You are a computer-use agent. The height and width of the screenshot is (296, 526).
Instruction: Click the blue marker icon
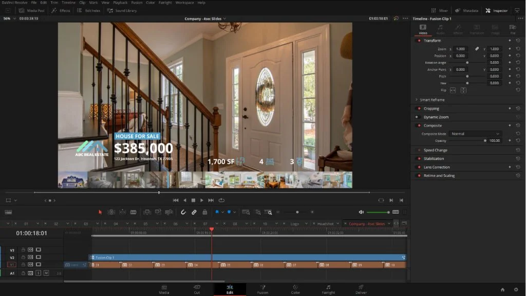tap(229, 212)
